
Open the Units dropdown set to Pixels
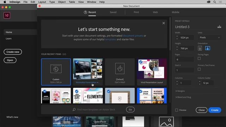(x=209, y=38)
